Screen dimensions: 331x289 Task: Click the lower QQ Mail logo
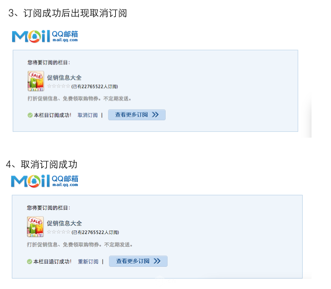coord(45,181)
